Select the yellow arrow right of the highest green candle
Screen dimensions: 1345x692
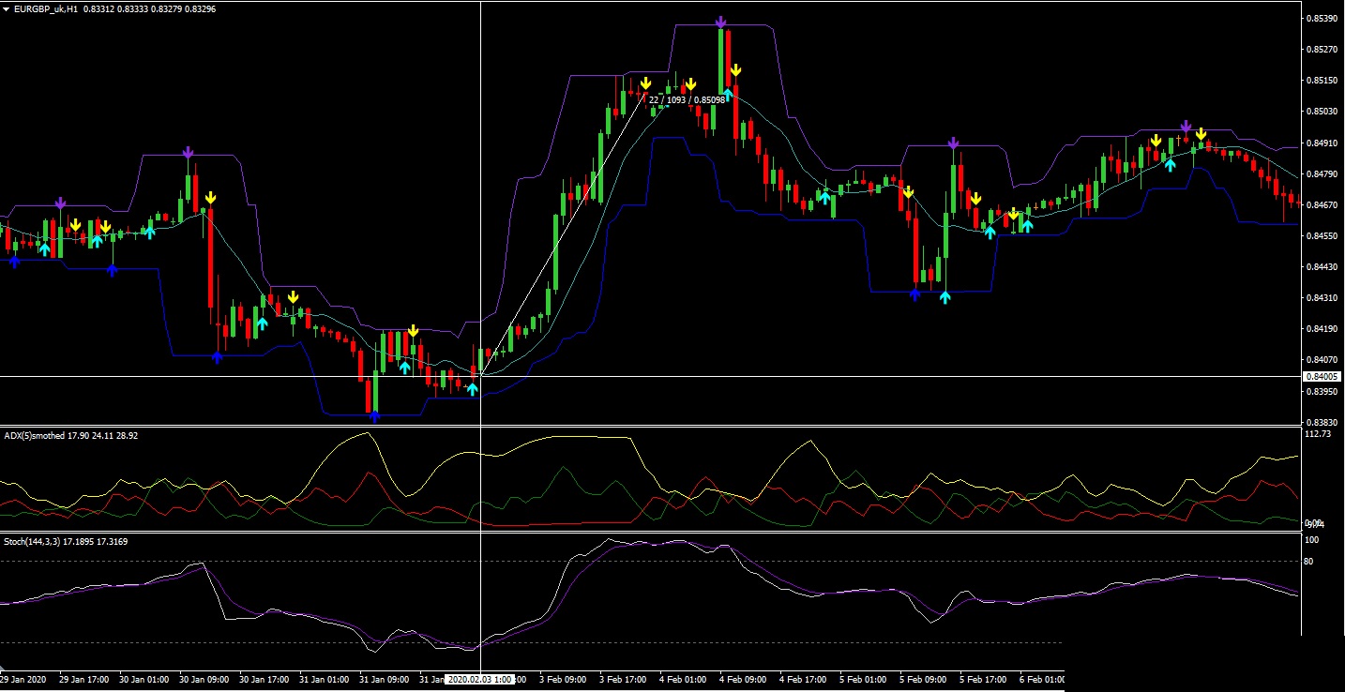pyautogui.click(x=736, y=69)
